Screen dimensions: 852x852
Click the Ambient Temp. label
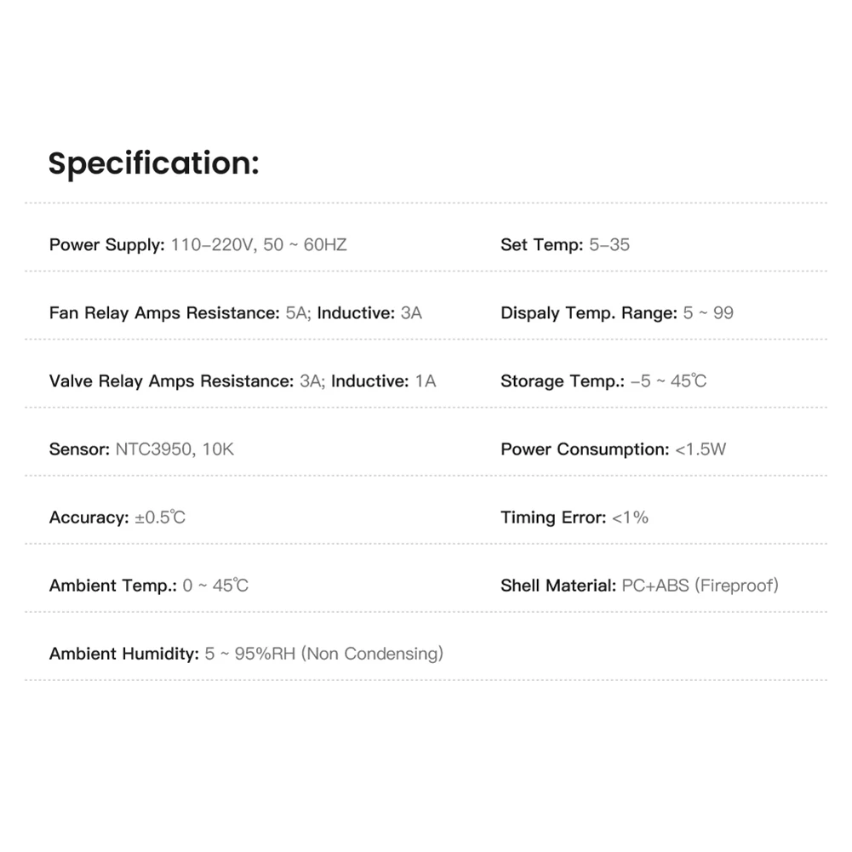[113, 586]
